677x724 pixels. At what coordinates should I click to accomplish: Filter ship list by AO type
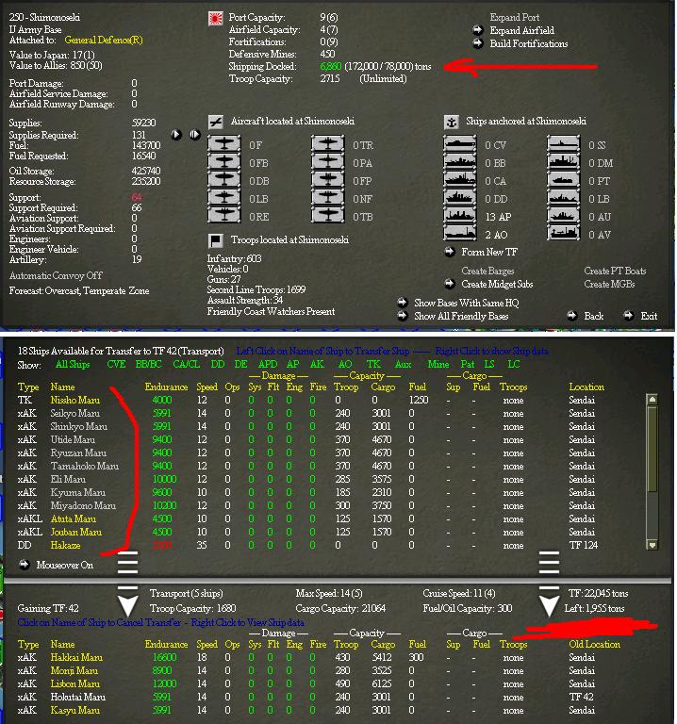point(345,364)
